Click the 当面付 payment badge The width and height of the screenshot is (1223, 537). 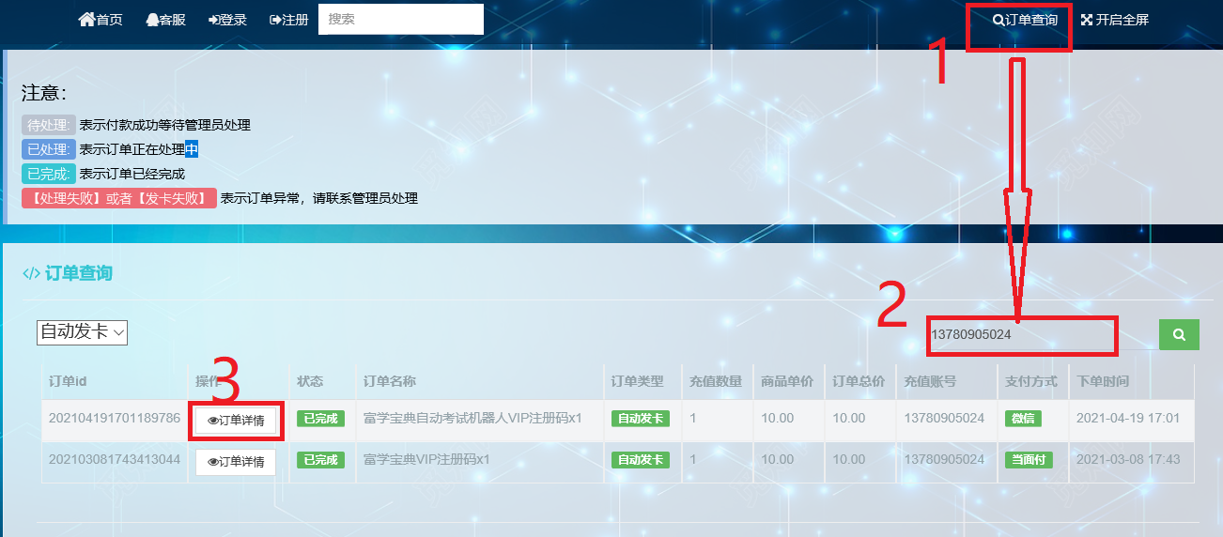pyautogui.click(x=1029, y=460)
